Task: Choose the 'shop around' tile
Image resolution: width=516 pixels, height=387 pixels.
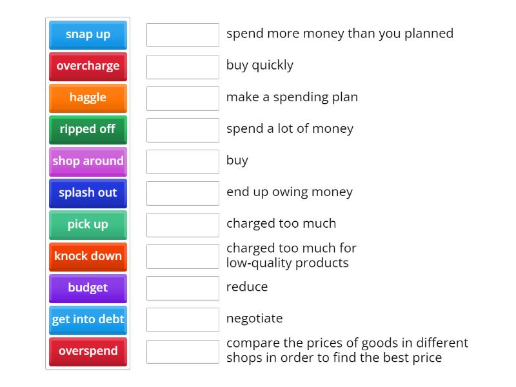Action: 88,161
